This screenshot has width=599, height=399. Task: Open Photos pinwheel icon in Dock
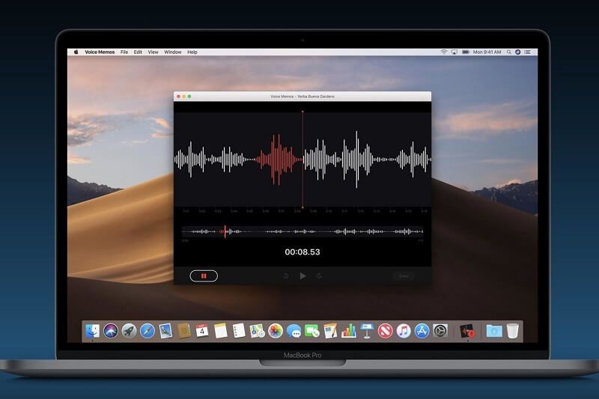(x=276, y=331)
